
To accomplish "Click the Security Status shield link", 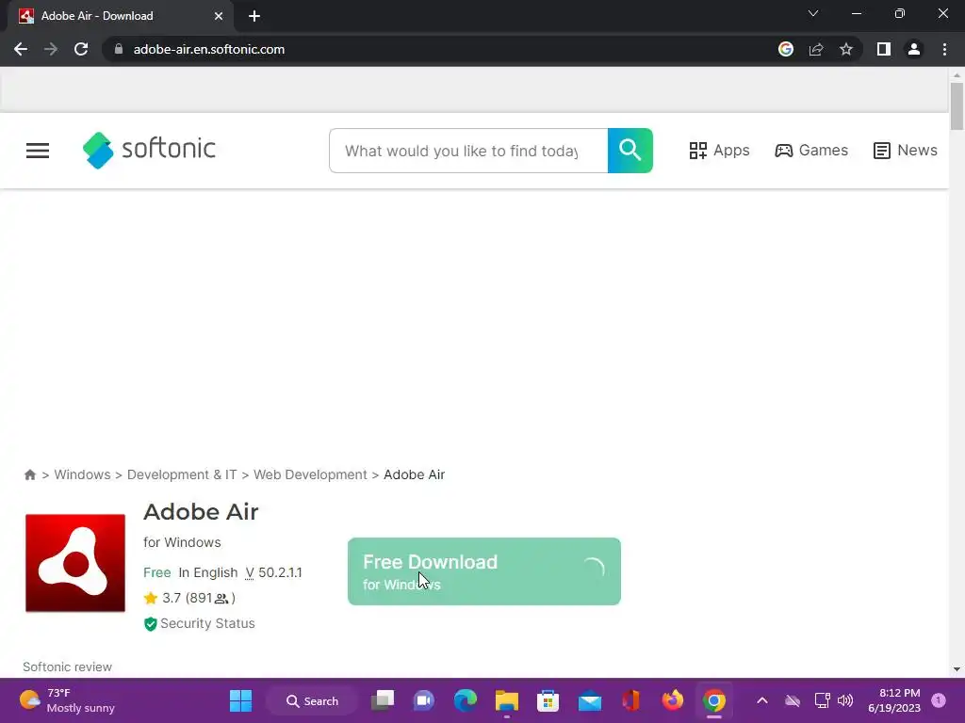I will 199,623.
